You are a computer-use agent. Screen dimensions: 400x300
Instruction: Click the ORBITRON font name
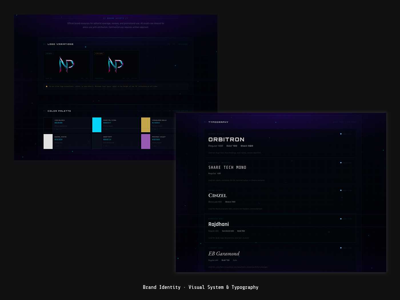click(x=226, y=139)
